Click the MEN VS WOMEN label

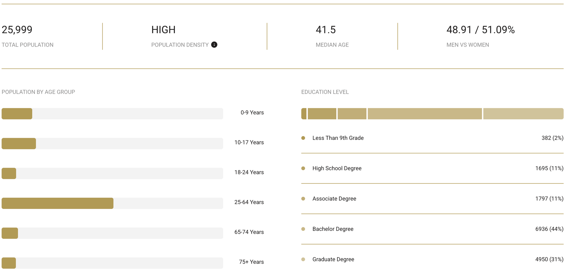468,45
